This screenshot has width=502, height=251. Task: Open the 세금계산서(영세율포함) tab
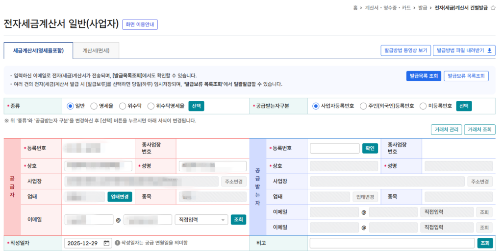point(38,50)
